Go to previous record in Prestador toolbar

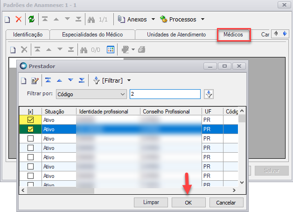[59, 81]
